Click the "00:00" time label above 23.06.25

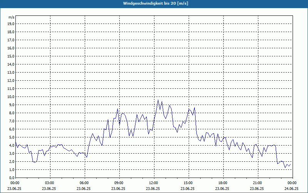point(15,183)
